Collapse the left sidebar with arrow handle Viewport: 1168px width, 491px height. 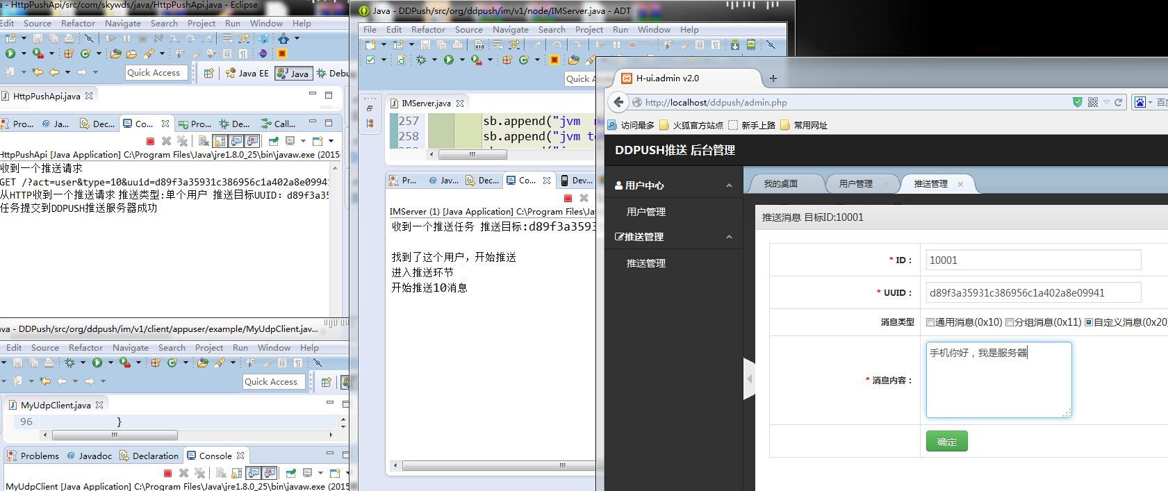point(749,379)
